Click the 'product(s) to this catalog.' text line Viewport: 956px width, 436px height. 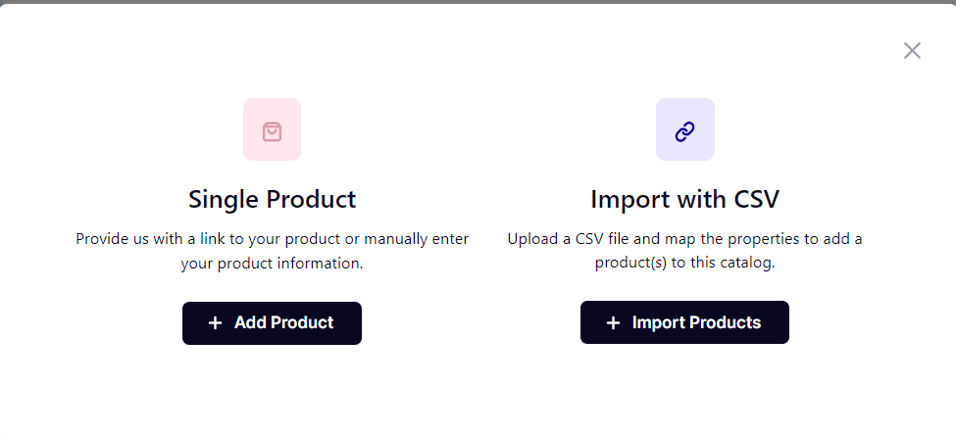click(x=684, y=264)
